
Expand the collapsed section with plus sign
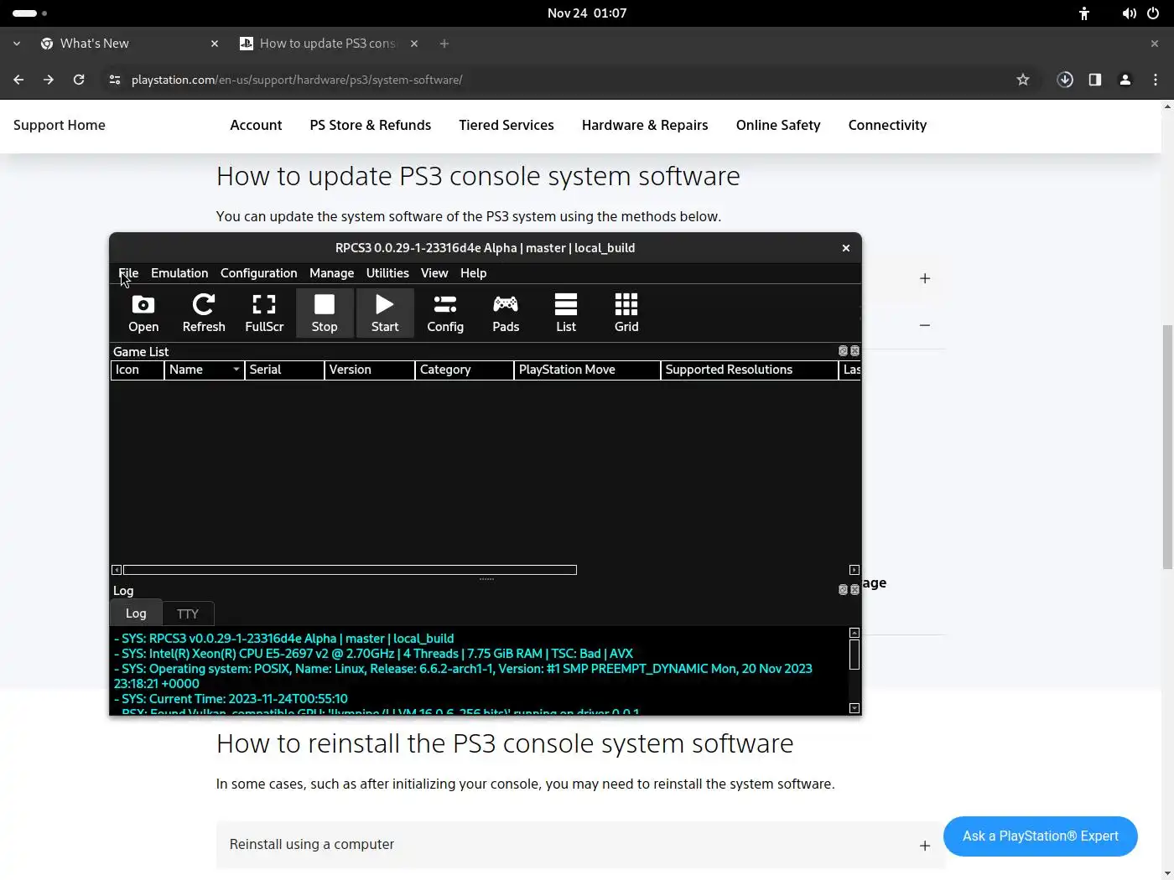coord(925,278)
